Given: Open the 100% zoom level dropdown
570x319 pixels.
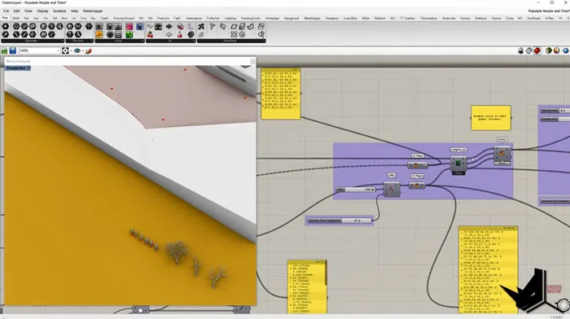Looking at the screenshot, I should 39,51.
